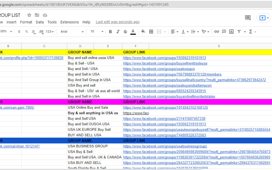Click the insert comment icon
The width and height of the screenshot is (272, 170).
[x=224, y=32]
